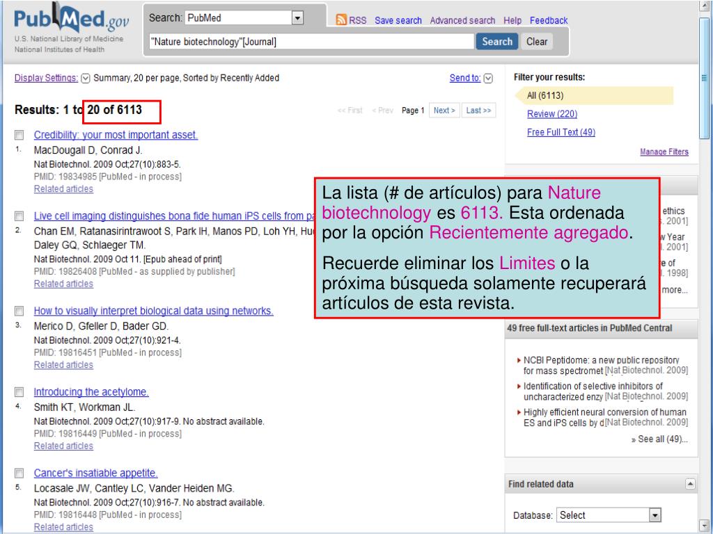
Task: Click the Display Settings link
Action: click(x=46, y=78)
